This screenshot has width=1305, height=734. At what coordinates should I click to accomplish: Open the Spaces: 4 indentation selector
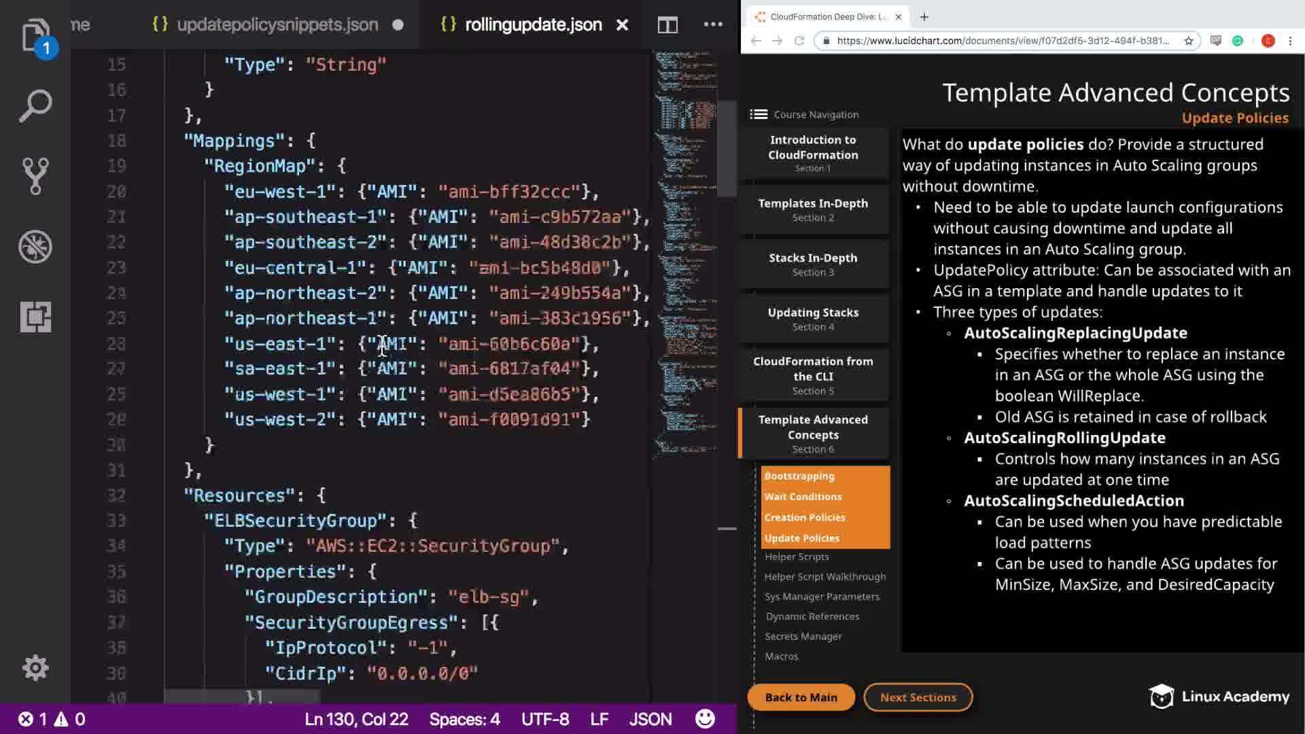click(464, 719)
